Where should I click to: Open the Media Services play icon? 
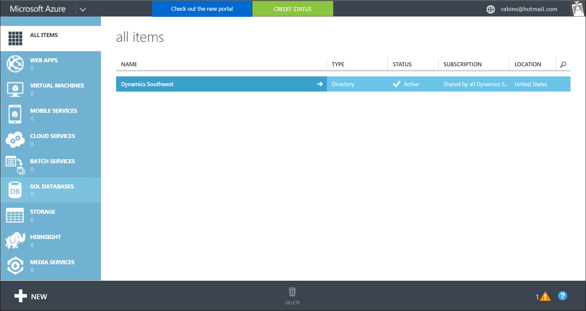pyautogui.click(x=15, y=266)
